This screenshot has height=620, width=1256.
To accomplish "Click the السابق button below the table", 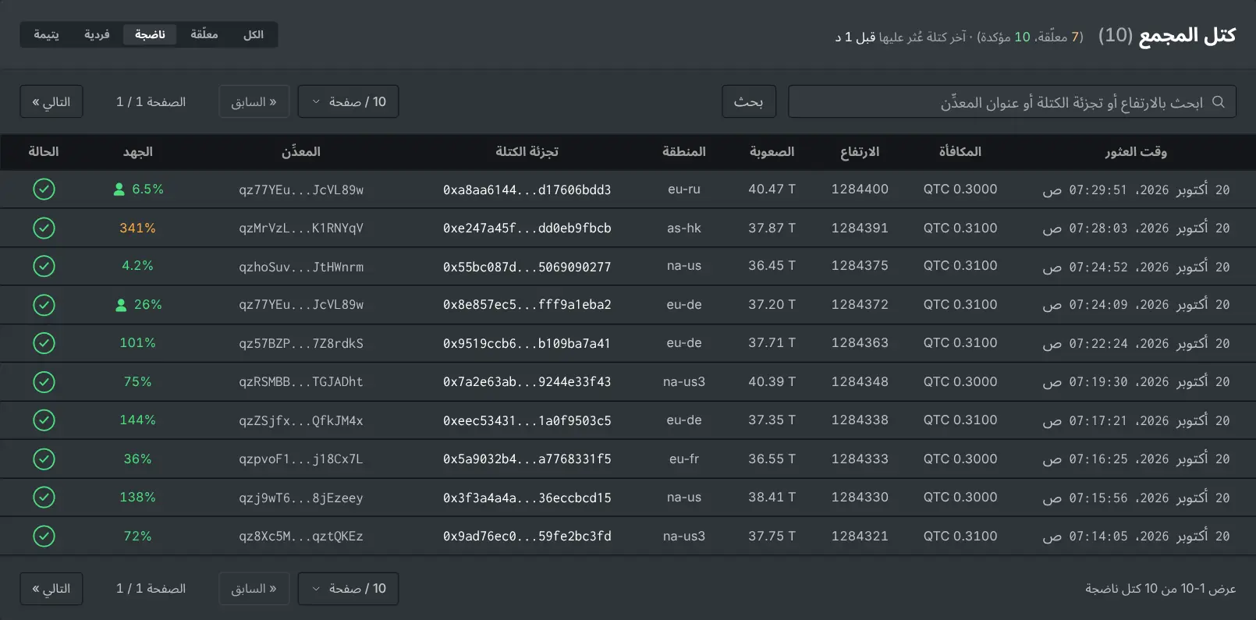I will point(254,588).
